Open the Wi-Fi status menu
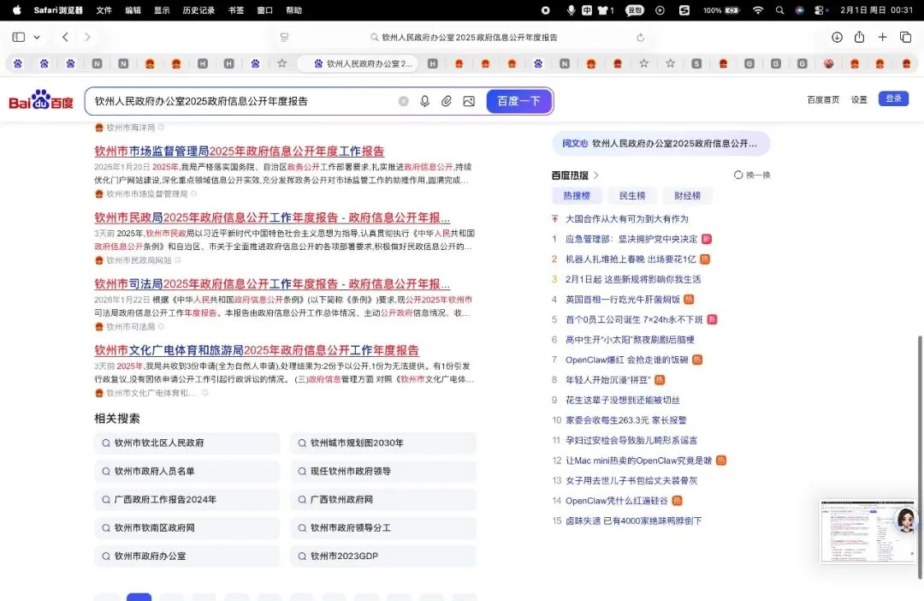Screen dimensions: 924x601 click(758, 10)
